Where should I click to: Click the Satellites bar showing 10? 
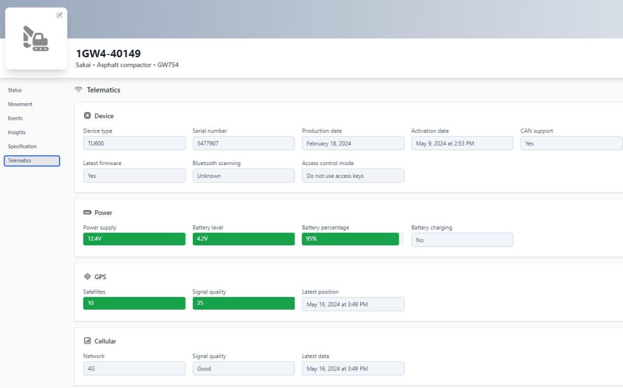tap(134, 303)
